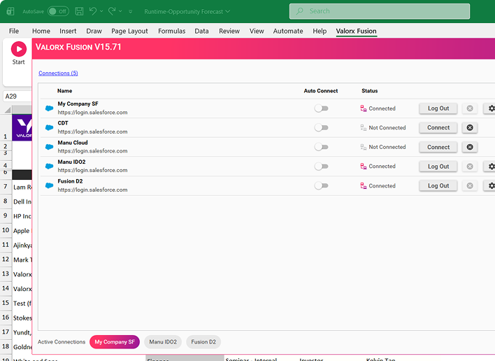The height and width of the screenshot is (361, 495).
Task: Click the Save icon in quick access toolbar
Action: pyautogui.click(x=79, y=11)
